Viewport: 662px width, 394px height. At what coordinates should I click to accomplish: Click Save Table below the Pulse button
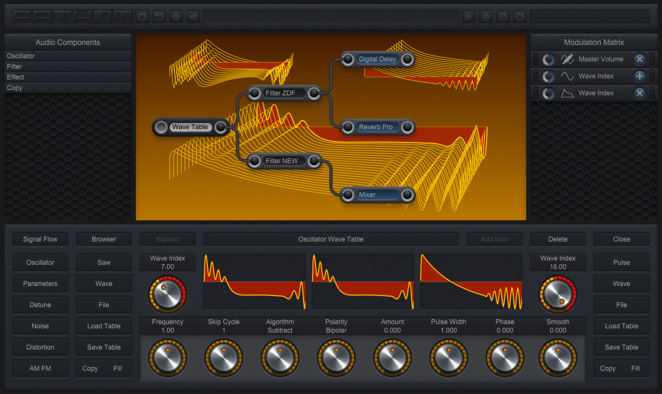pos(622,347)
